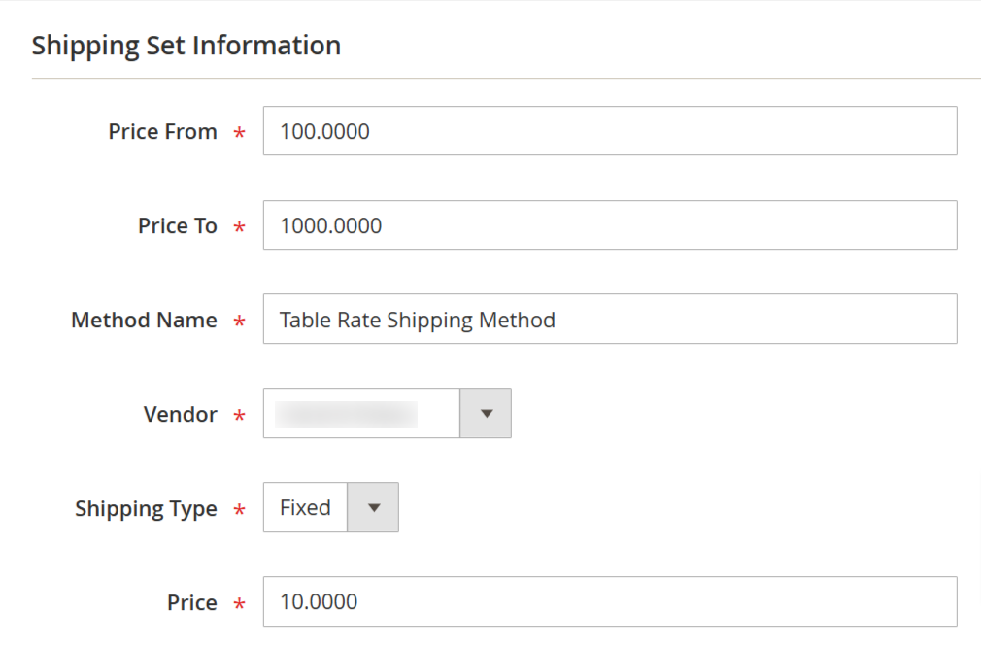981x645 pixels.
Task: Click the Price From label
Action: tap(162, 132)
